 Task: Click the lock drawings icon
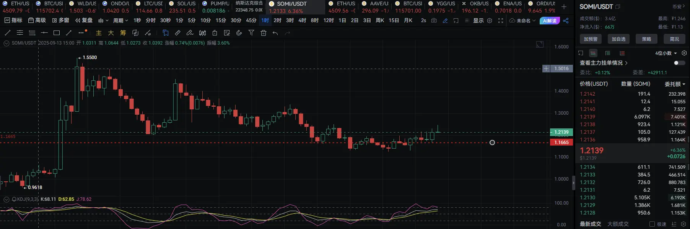click(215, 33)
